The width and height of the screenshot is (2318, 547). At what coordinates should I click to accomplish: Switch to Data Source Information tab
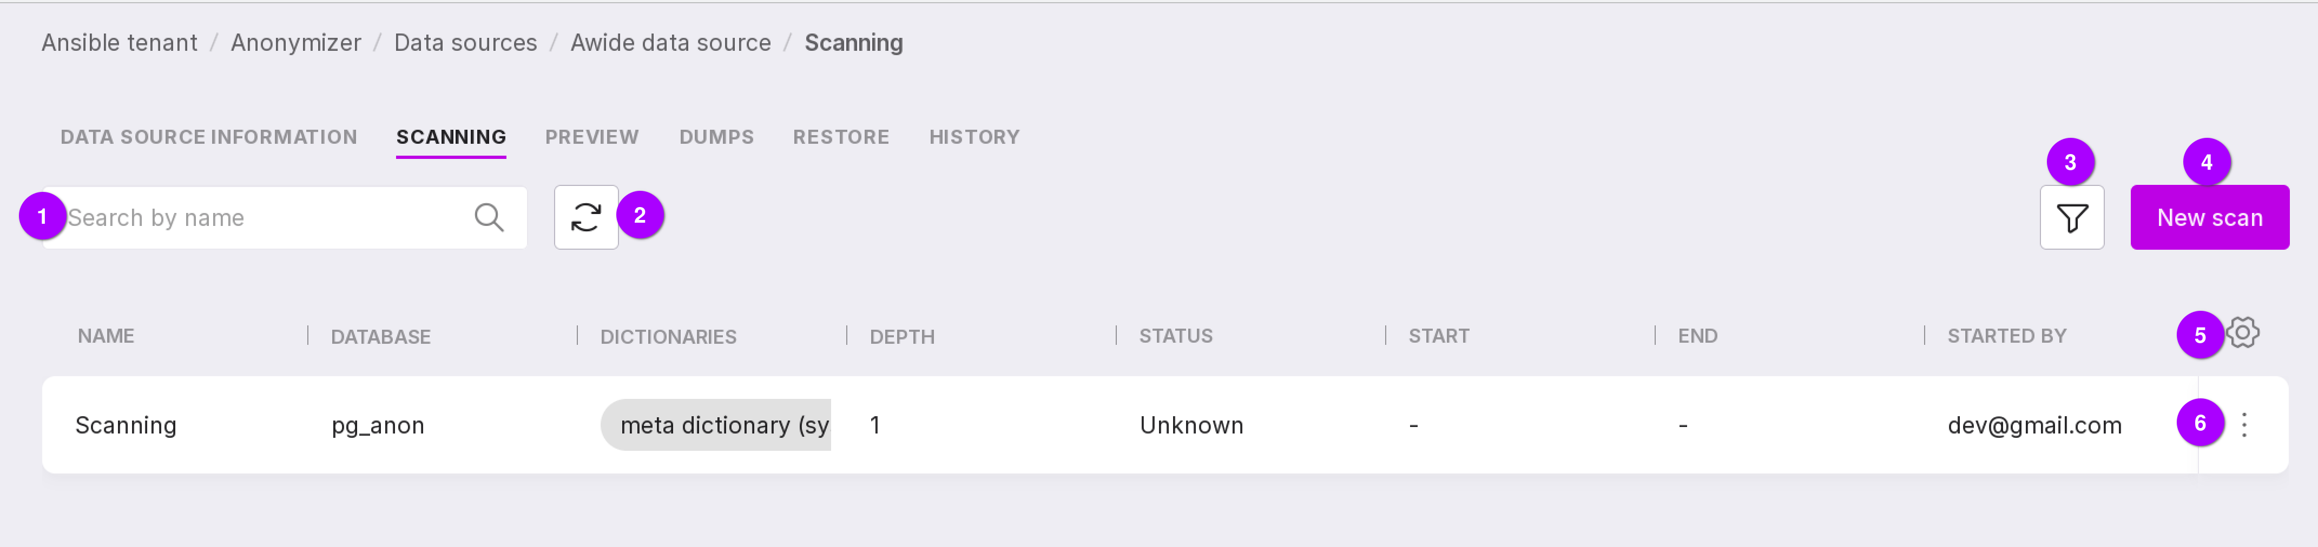(209, 137)
